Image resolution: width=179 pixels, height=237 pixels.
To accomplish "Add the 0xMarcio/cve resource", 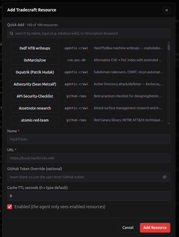I will pyautogui.click(x=35, y=60).
